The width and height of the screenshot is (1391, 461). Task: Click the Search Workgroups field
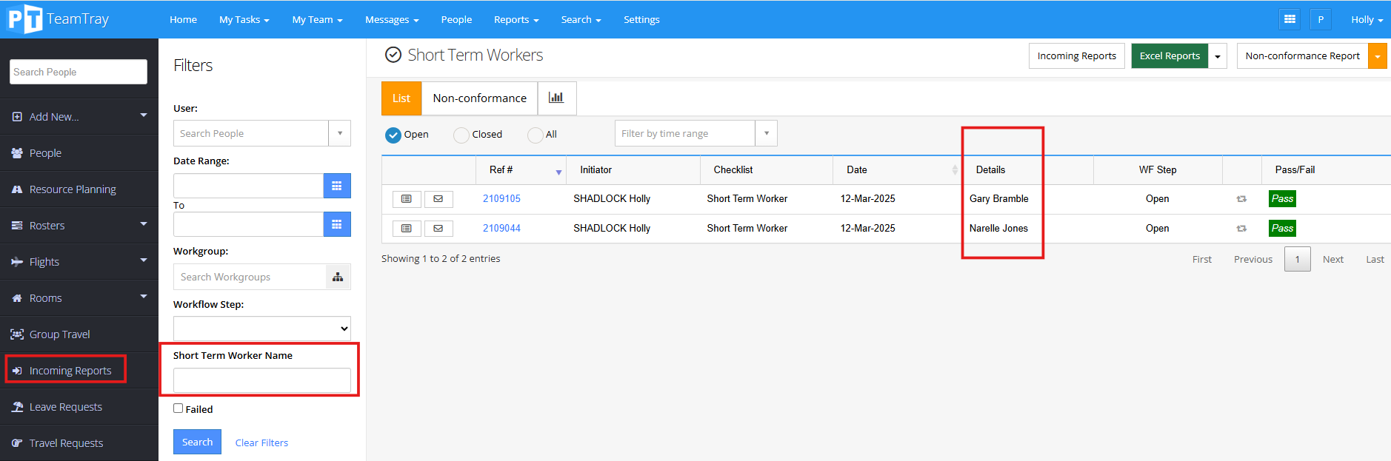coord(250,277)
